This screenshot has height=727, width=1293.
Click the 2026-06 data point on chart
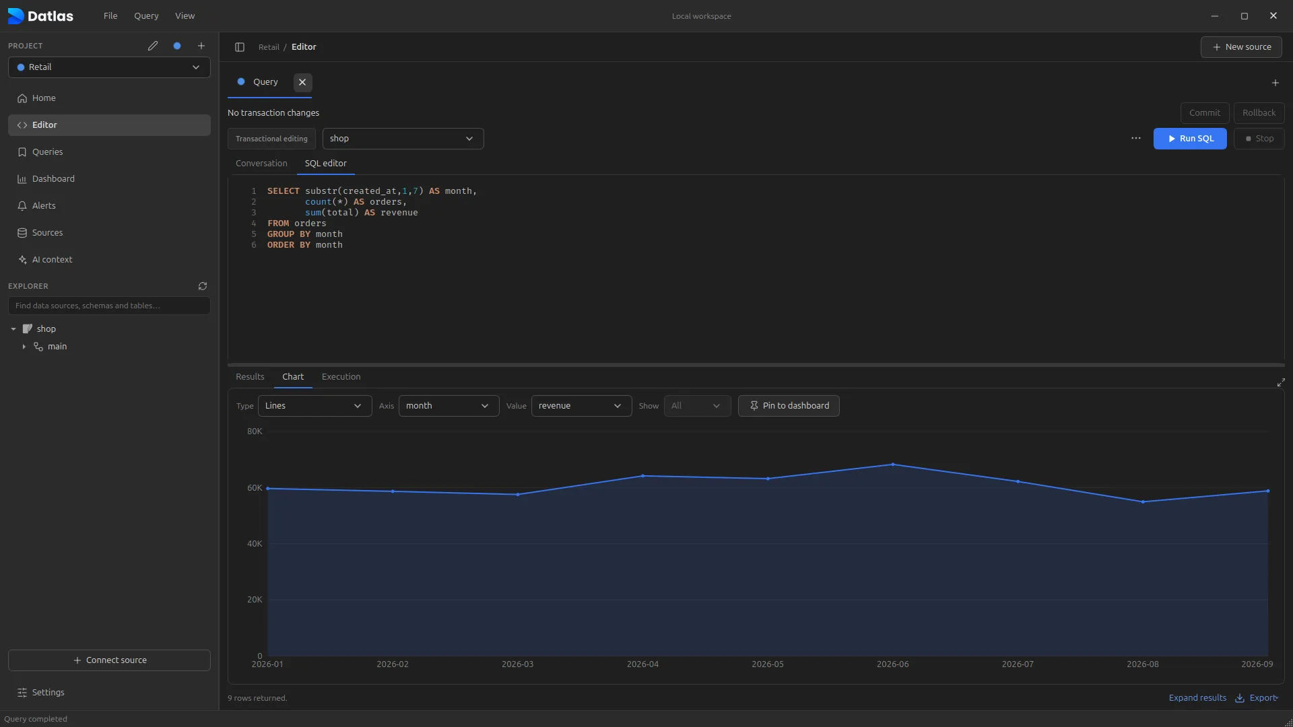893,464
